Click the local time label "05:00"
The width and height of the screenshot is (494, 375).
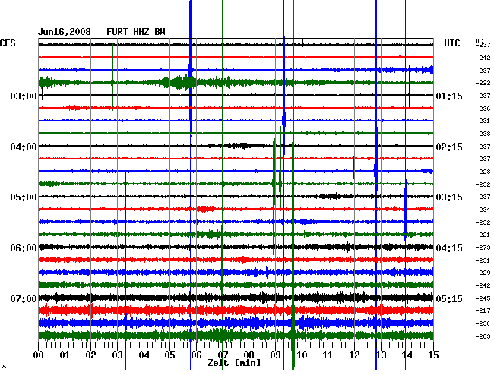(x=24, y=197)
